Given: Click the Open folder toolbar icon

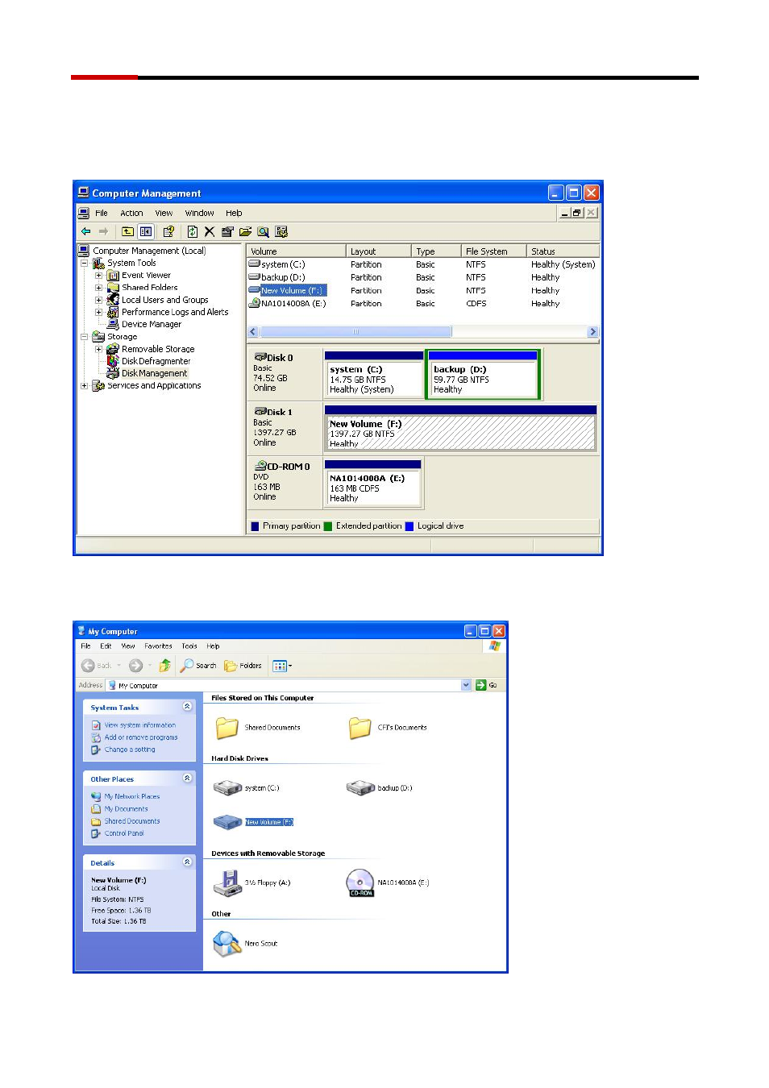Looking at the screenshot, I should pyautogui.click(x=245, y=231).
